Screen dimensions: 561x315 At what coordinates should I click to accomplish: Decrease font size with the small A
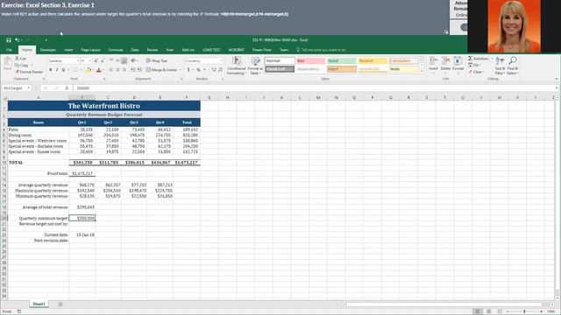point(103,60)
